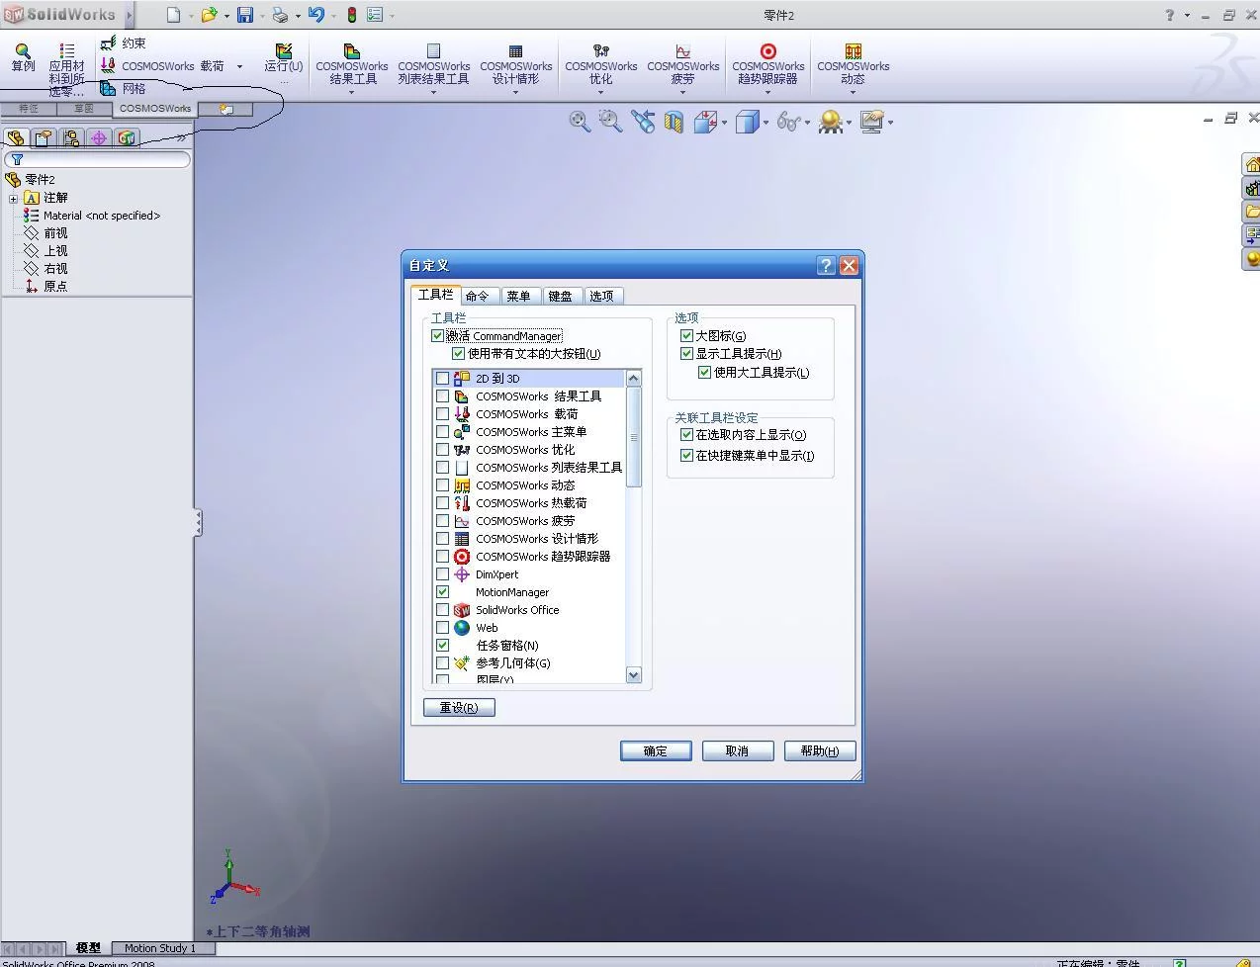Click the View Orientation cube icon
The width and height of the screenshot is (1260, 967).
[x=705, y=122]
